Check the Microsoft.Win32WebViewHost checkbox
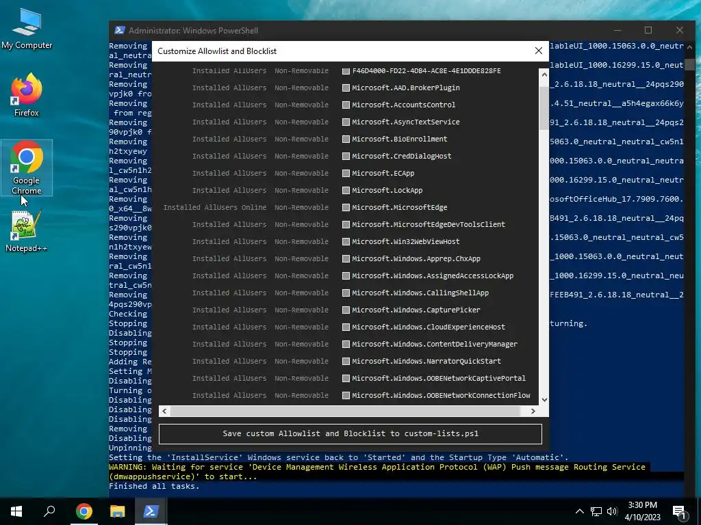 pyautogui.click(x=346, y=241)
